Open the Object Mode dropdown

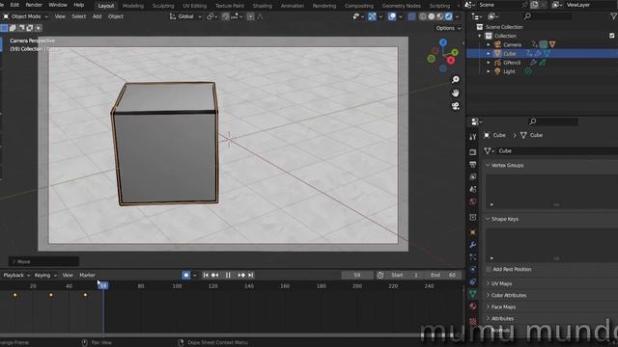point(26,16)
